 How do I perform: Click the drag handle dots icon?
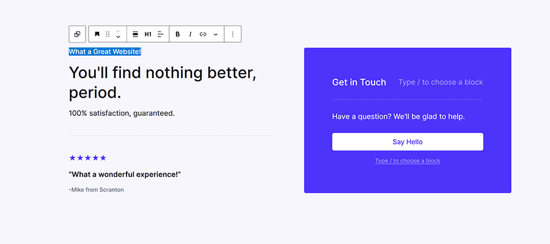tap(108, 34)
